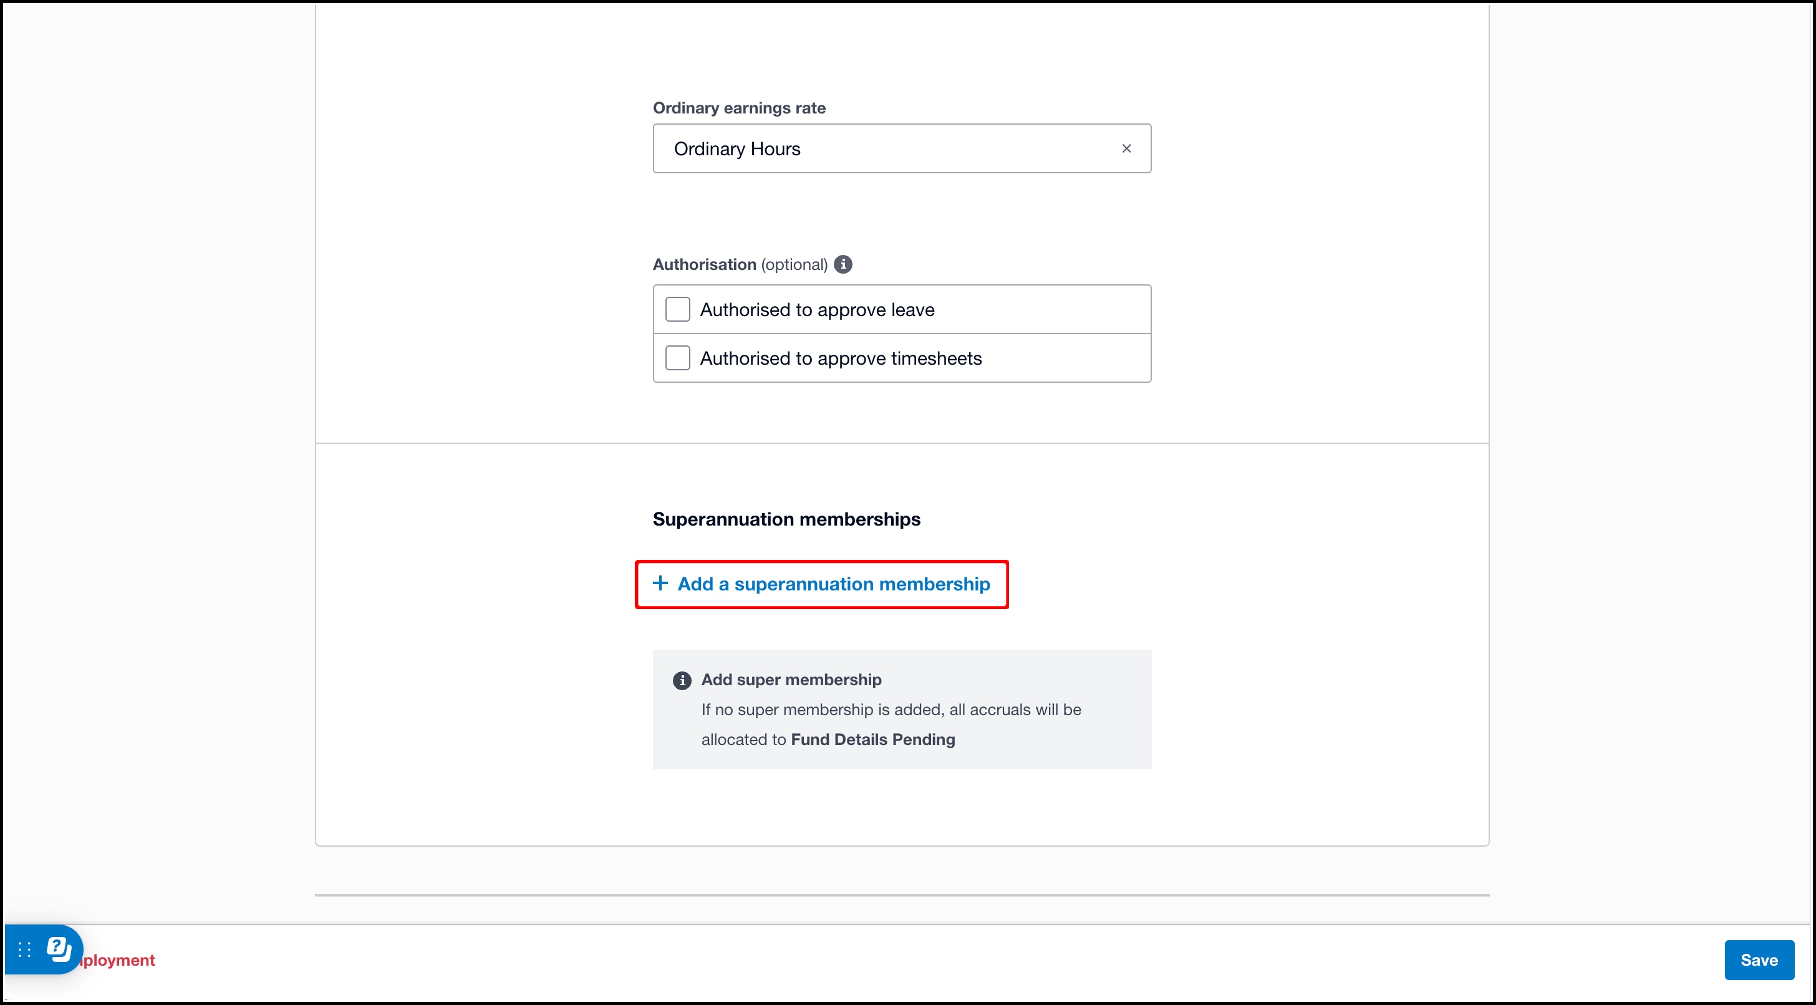This screenshot has width=1816, height=1005.
Task: Click the 'Add super membership' notice title
Action: [x=791, y=680]
